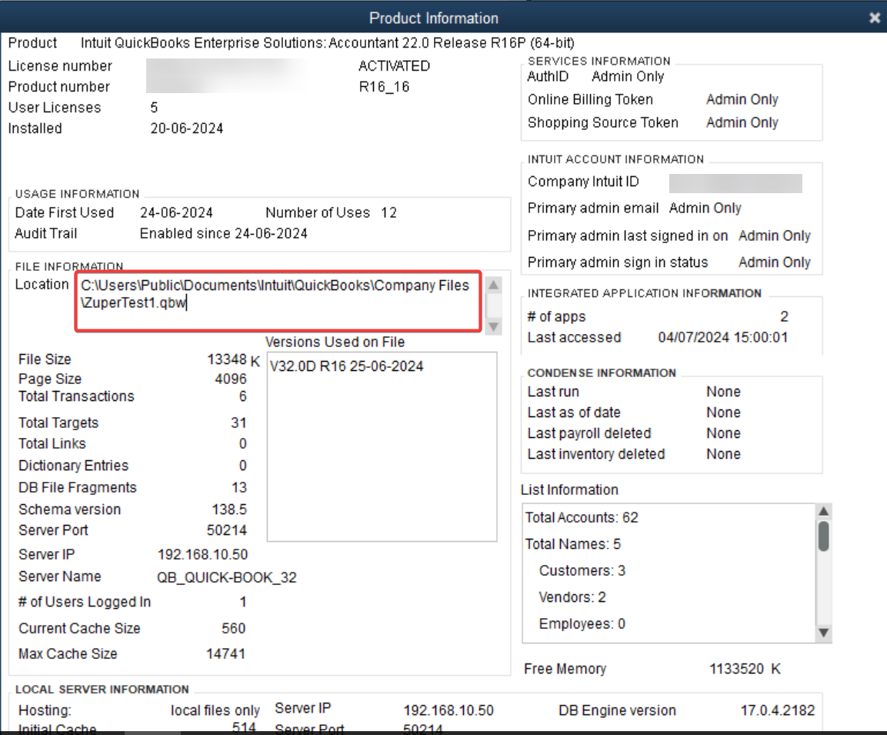Click the Page Size value 4096

coord(231,379)
